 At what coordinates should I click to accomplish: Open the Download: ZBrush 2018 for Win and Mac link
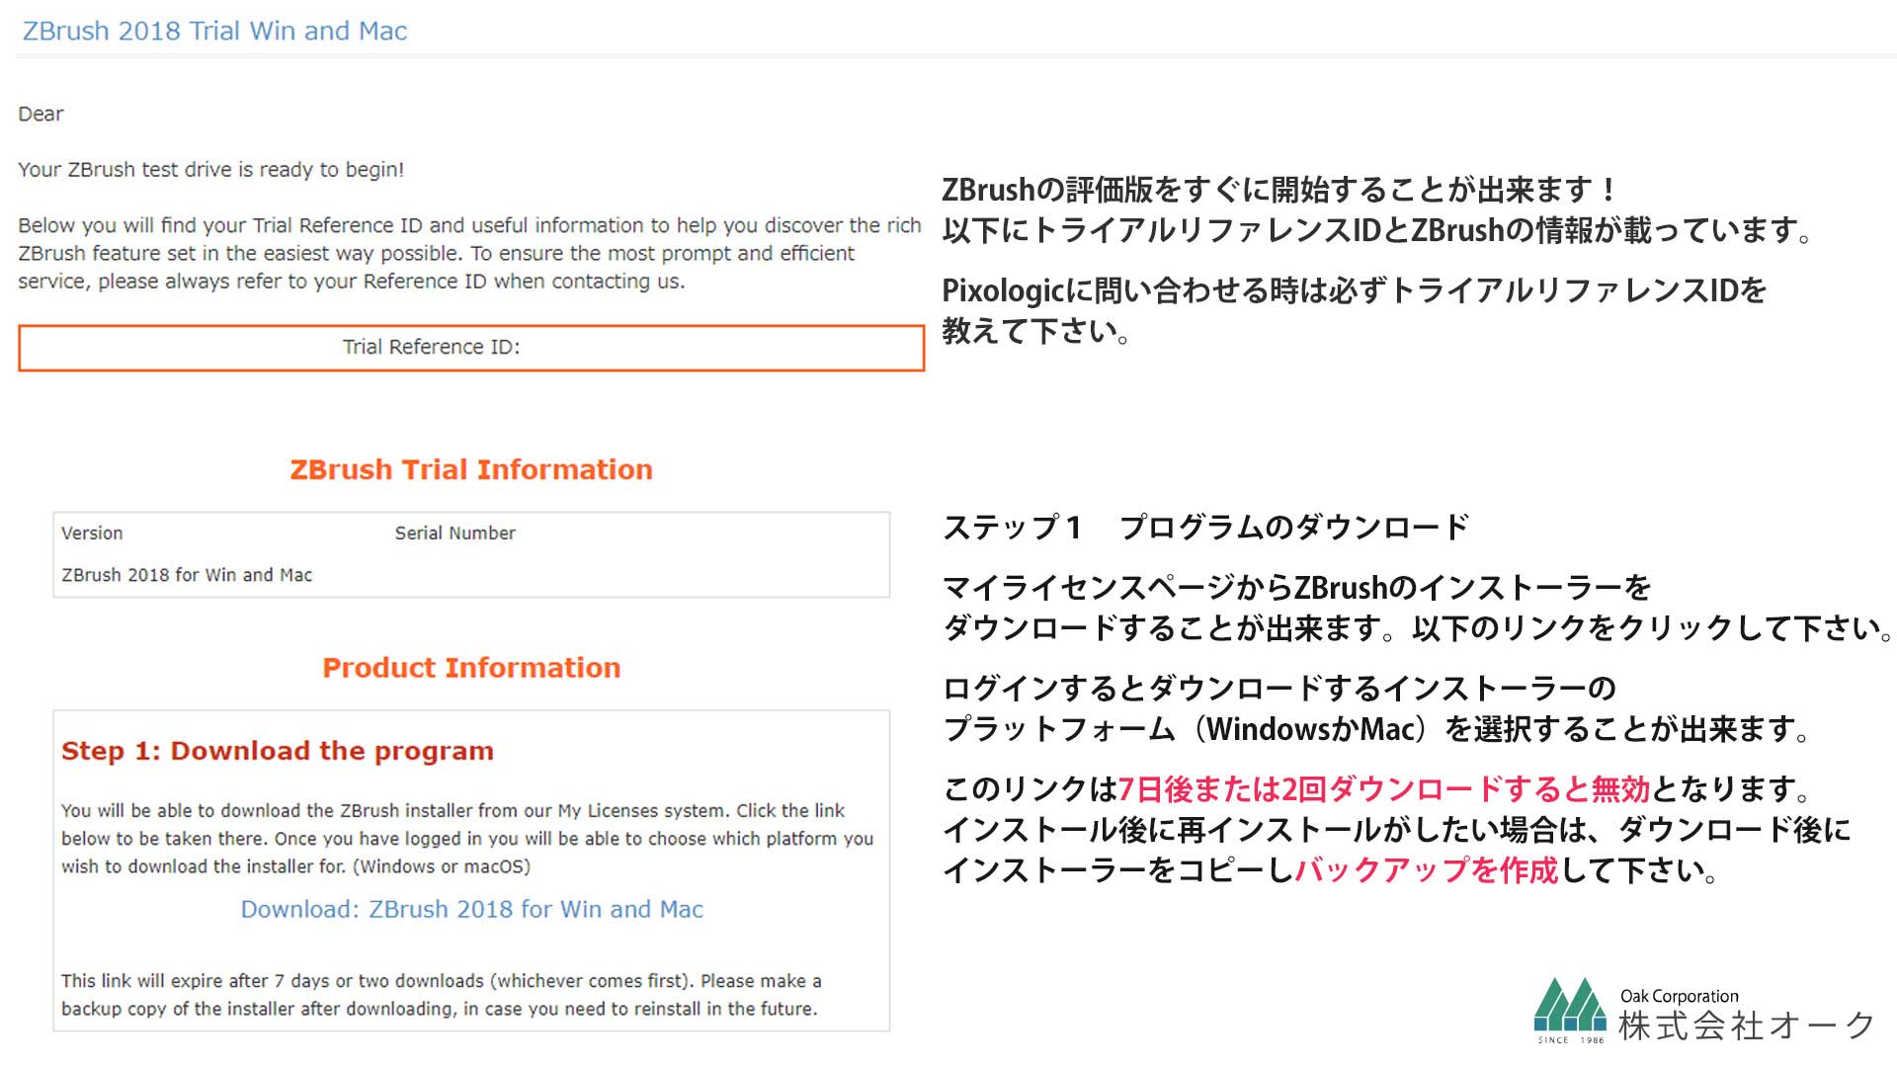[x=471, y=909]
